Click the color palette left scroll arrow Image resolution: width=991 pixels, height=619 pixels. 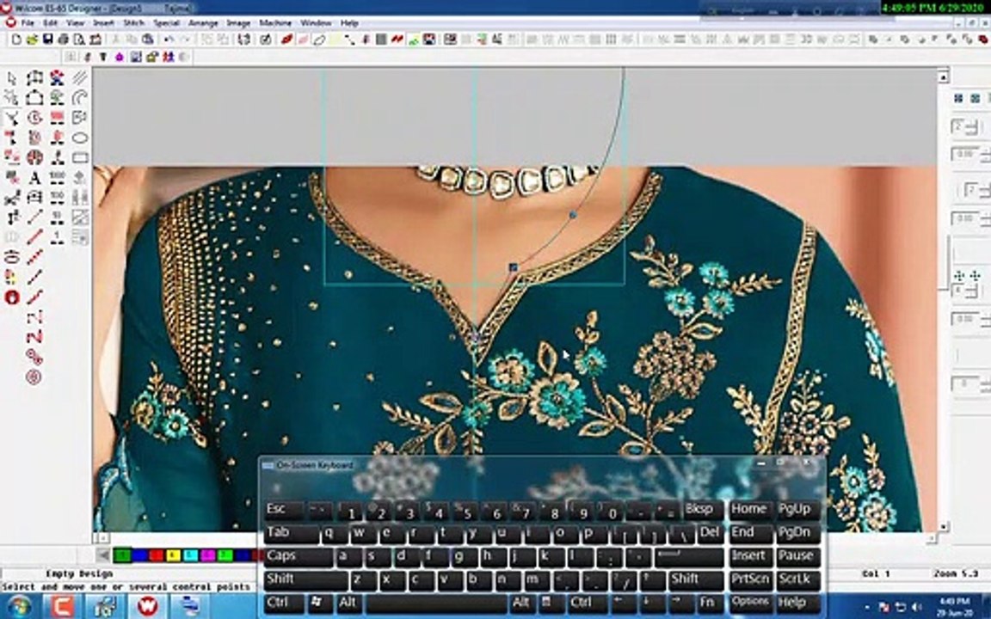tap(103, 556)
